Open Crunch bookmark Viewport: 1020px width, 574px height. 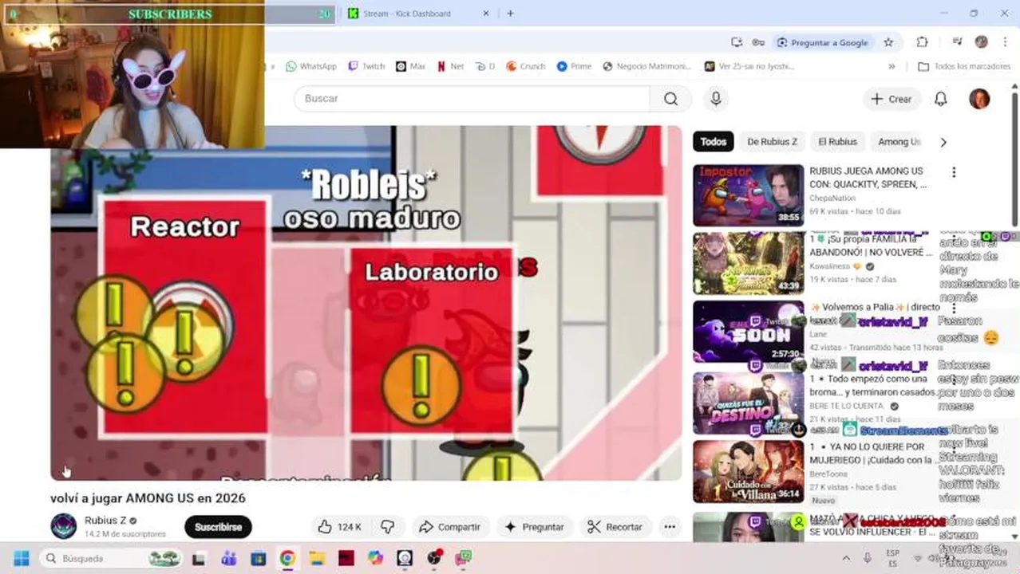(526, 66)
